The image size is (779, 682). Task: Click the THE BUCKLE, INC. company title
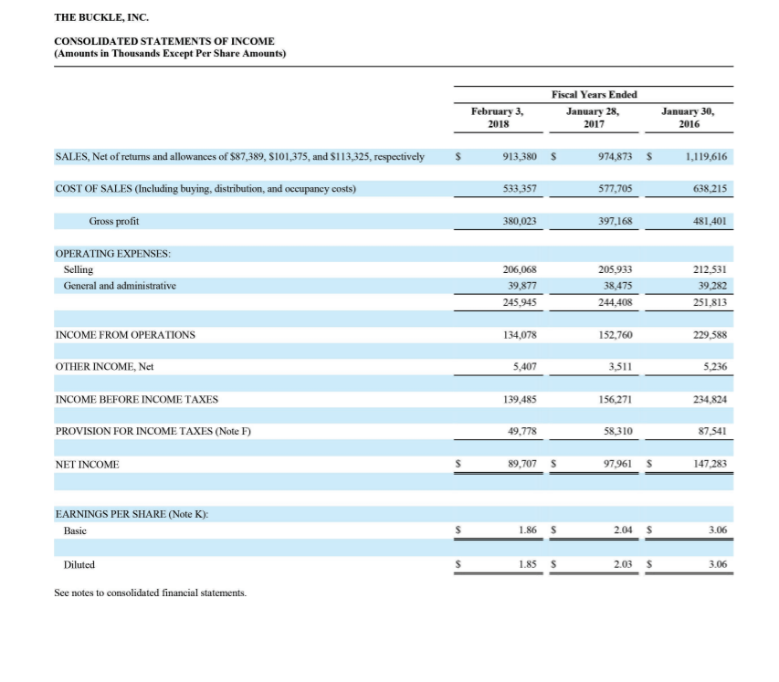tap(100, 16)
